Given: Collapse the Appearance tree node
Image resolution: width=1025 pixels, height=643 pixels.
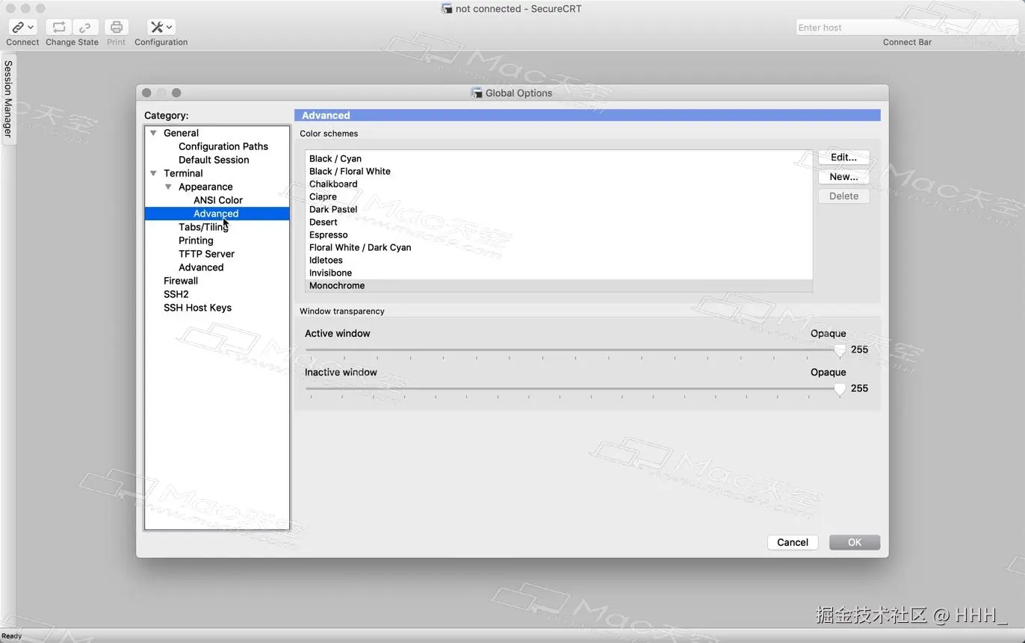Looking at the screenshot, I should (x=168, y=187).
